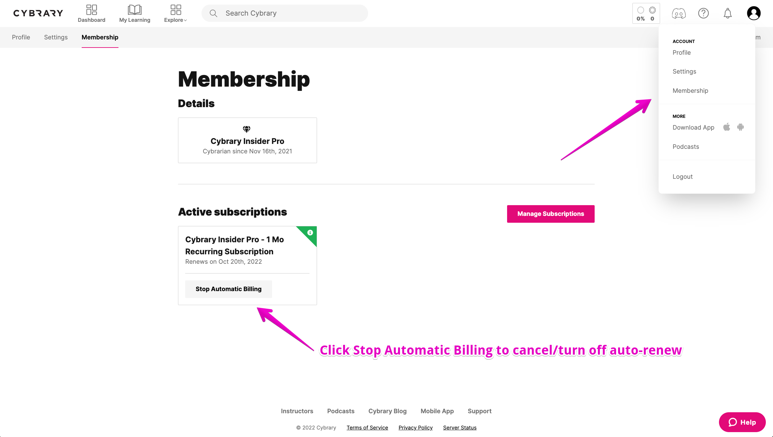Click the Apple app download icon

coord(726,127)
